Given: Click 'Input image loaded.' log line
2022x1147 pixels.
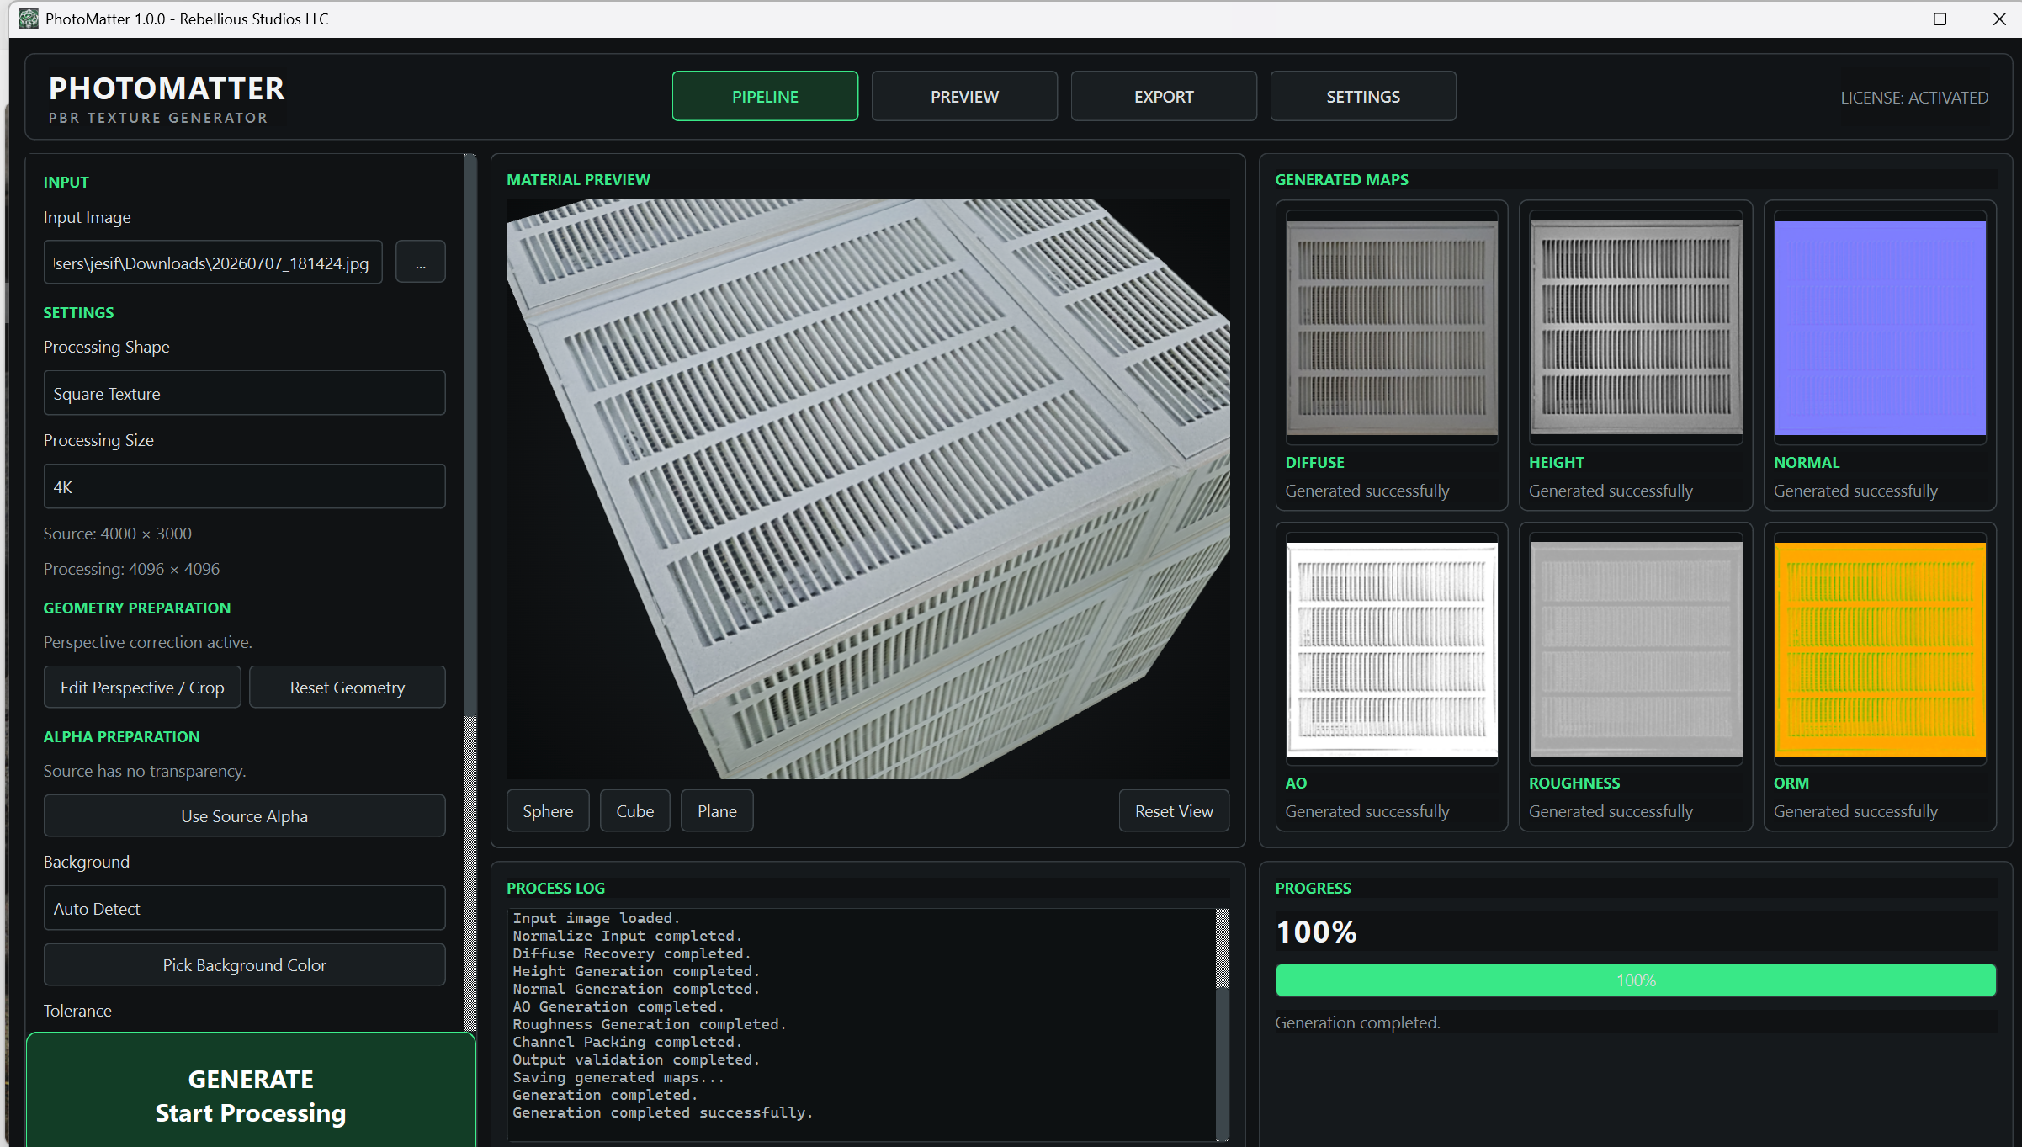Looking at the screenshot, I should pyautogui.click(x=597, y=918).
